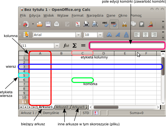
Task: Click the New spreadsheet document icon
Action: point(26,24)
